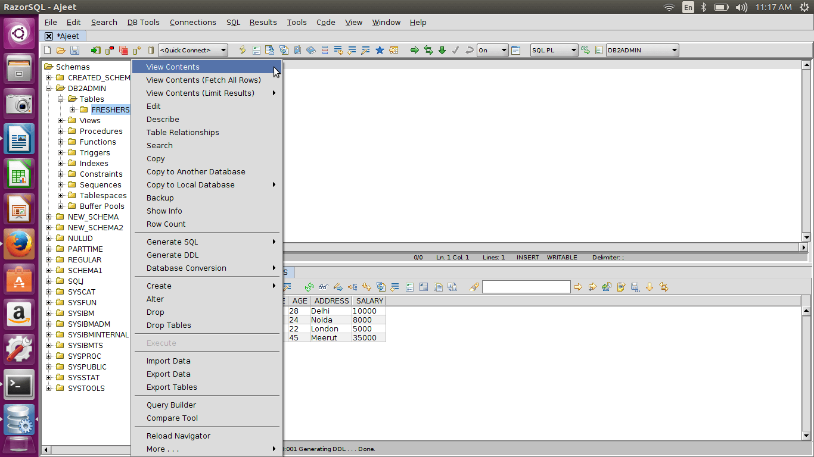Click the volume icon in top panel
Viewport: 814px width, 457px height.
(x=741, y=7)
